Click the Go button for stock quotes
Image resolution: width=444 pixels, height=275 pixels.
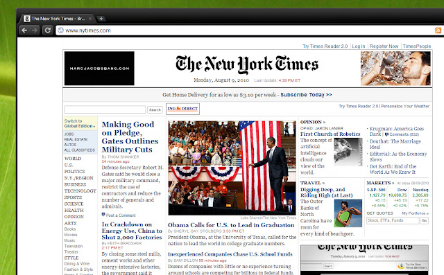(424, 220)
